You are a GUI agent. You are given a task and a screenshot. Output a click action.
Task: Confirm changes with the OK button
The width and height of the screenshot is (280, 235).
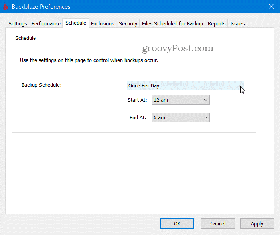pos(177,223)
